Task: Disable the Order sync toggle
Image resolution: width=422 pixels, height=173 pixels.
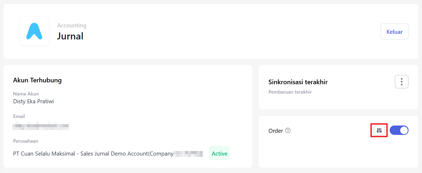Action: tap(399, 131)
